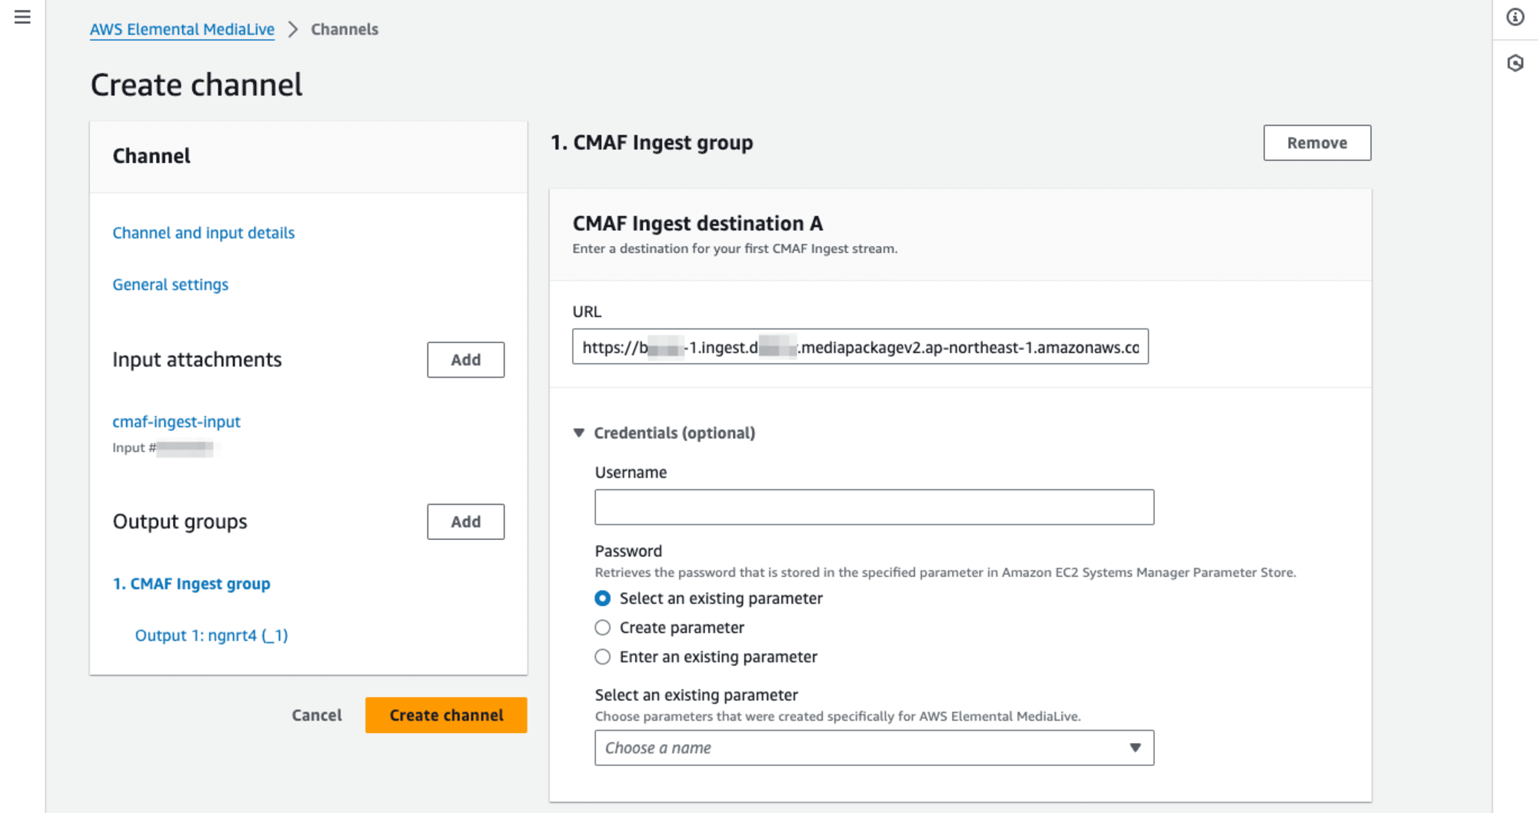
Task: Open the info panel icon
Action: click(x=1515, y=17)
